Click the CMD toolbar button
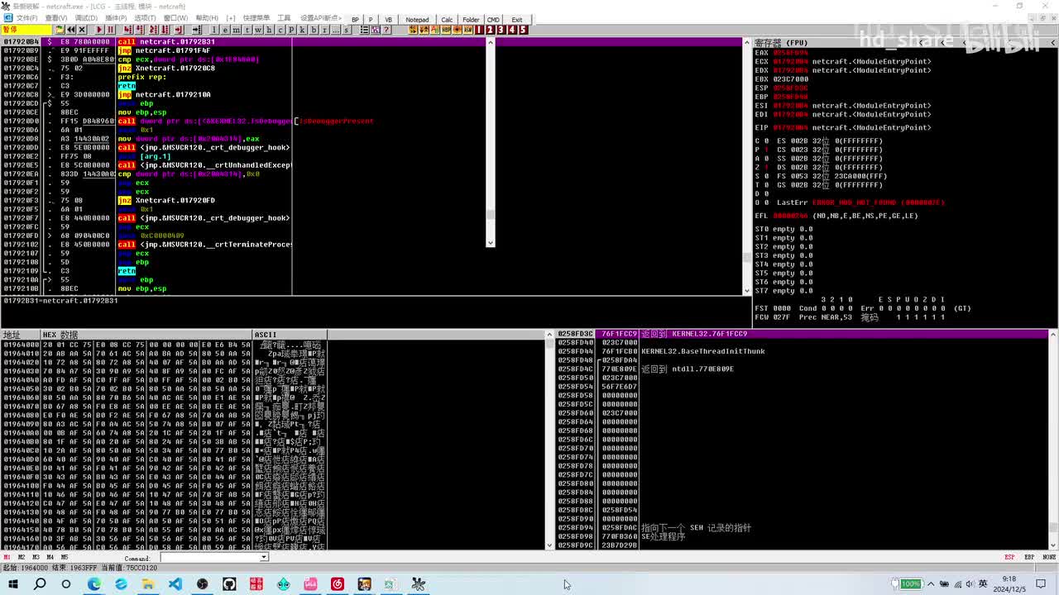The height and width of the screenshot is (595, 1059). point(493,19)
